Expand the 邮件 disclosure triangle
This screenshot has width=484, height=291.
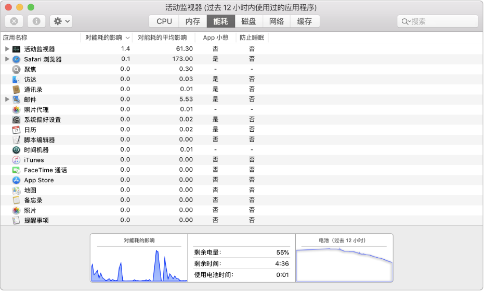point(7,99)
